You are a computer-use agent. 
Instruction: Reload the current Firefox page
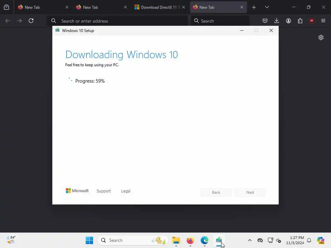(31, 21)
